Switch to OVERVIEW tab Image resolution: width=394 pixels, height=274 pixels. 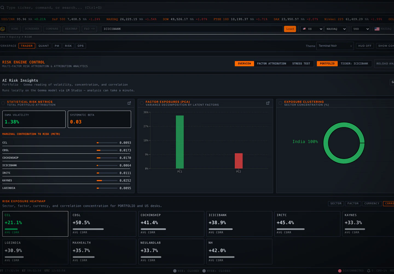pyautogui.click(x=244, y=64)
